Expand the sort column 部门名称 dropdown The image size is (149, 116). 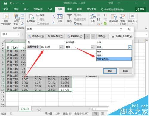point(61,47)
